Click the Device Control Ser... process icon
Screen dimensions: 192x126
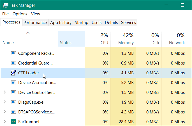[13, 92]
